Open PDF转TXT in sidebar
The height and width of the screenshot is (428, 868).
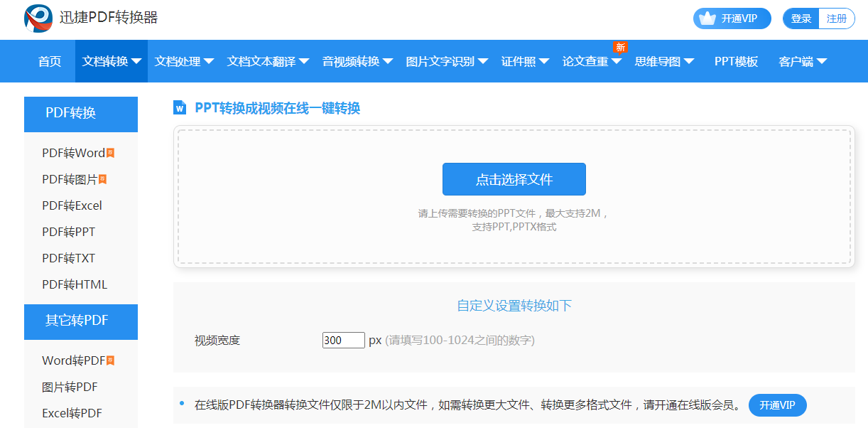point(68,258)
